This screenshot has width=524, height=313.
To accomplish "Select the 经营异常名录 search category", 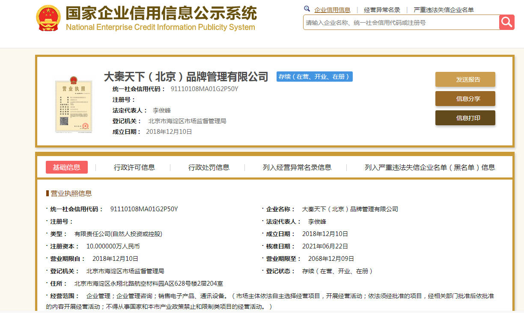I will coord(382,10).
